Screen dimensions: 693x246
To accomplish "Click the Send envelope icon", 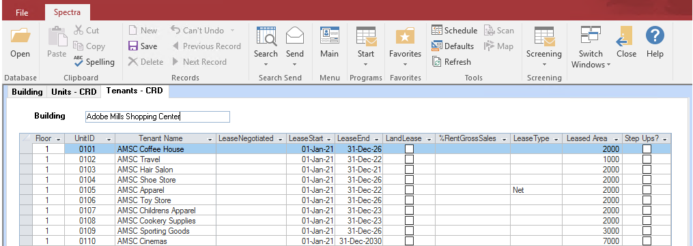I will [295, 35].
